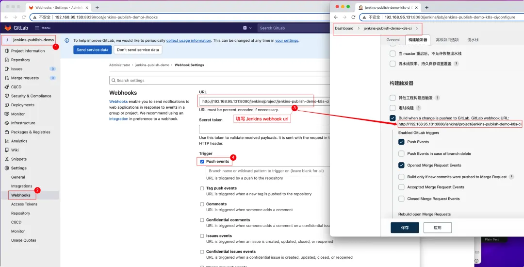The height and width of the screenshot is (267, 524).
Task: Click 保存 save button in Jenkins
Action: [x=405, y=228]
